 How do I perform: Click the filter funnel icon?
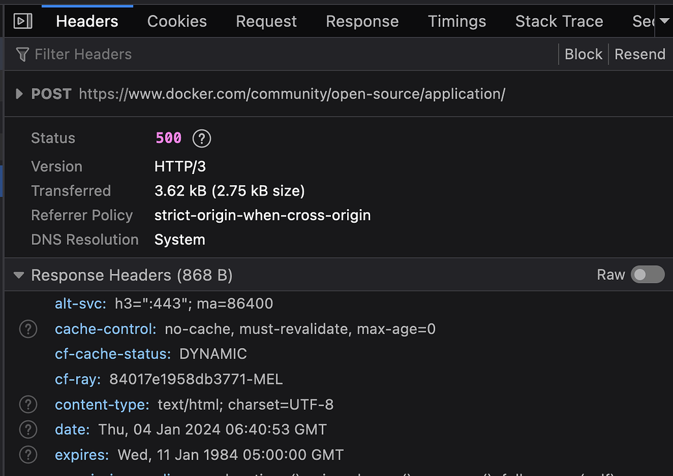click(x=23, y=55)
